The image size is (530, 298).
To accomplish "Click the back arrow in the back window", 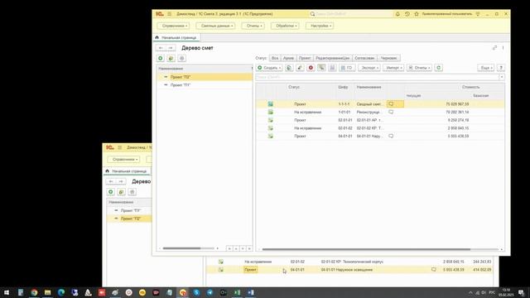I will pyautogui.click(x=111, y=181).
